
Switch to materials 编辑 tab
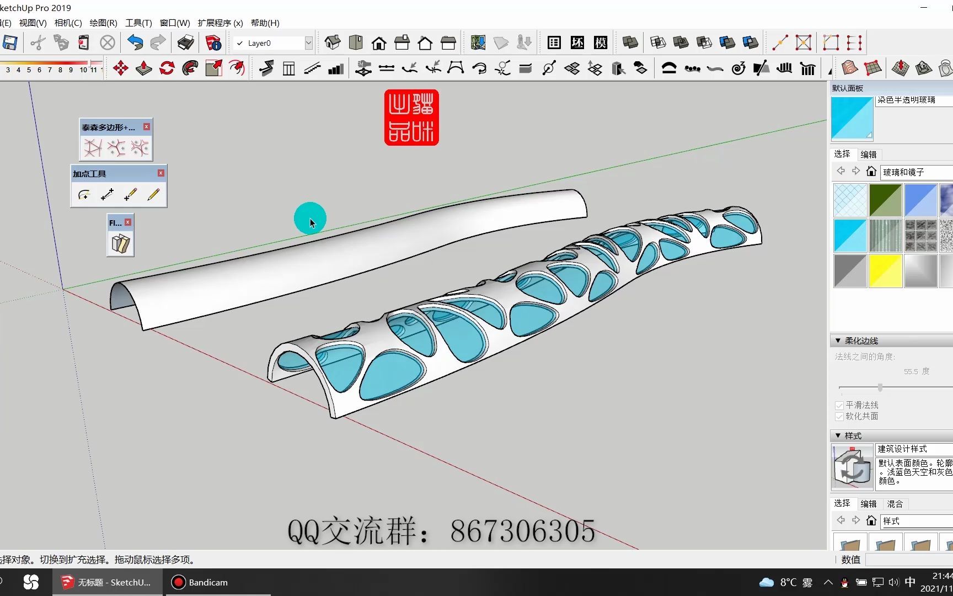coord(869,155)
